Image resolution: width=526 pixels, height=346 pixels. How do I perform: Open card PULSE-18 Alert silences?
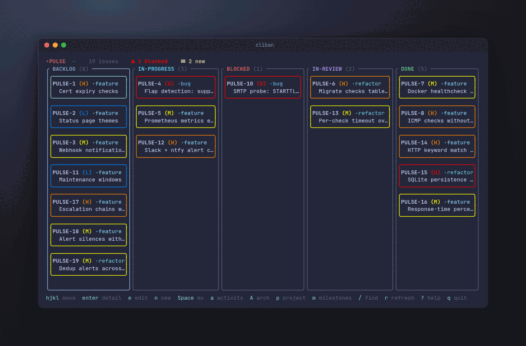pos(89,235)
